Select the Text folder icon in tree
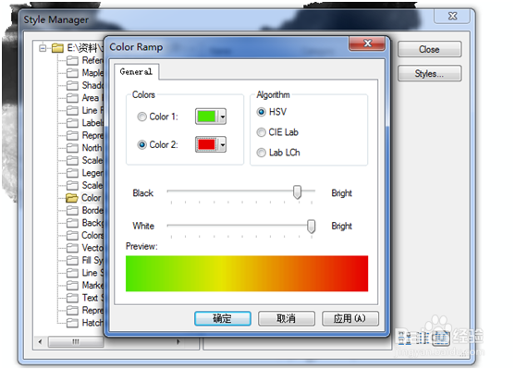The image size is (515, 370). (72, 298)
